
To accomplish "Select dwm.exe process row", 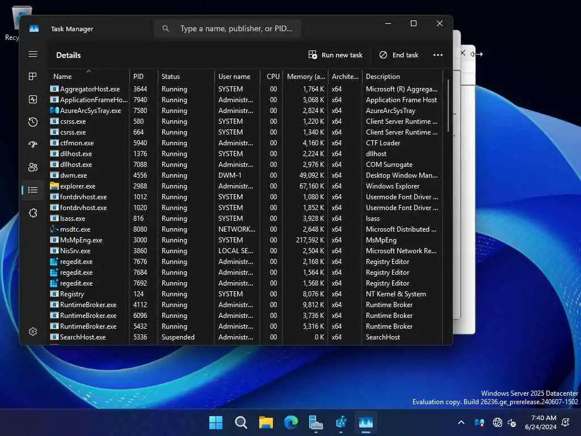I will coord(245,175).
